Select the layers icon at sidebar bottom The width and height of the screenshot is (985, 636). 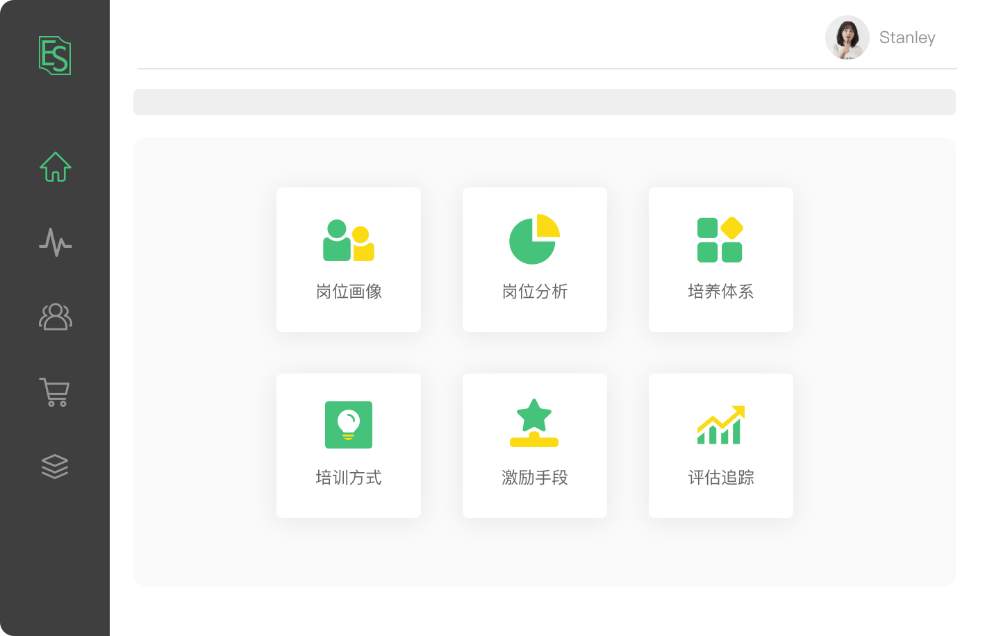pos(55,467)
